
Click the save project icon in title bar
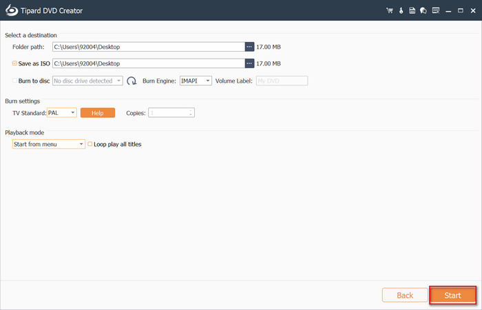click(x=412, y=11)
